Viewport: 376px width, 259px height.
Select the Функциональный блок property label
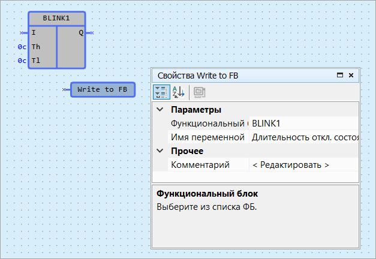tap(207, 124)
